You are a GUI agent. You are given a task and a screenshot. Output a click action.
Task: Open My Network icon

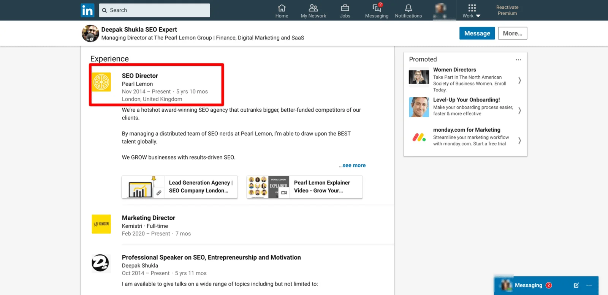click(313, 11)
